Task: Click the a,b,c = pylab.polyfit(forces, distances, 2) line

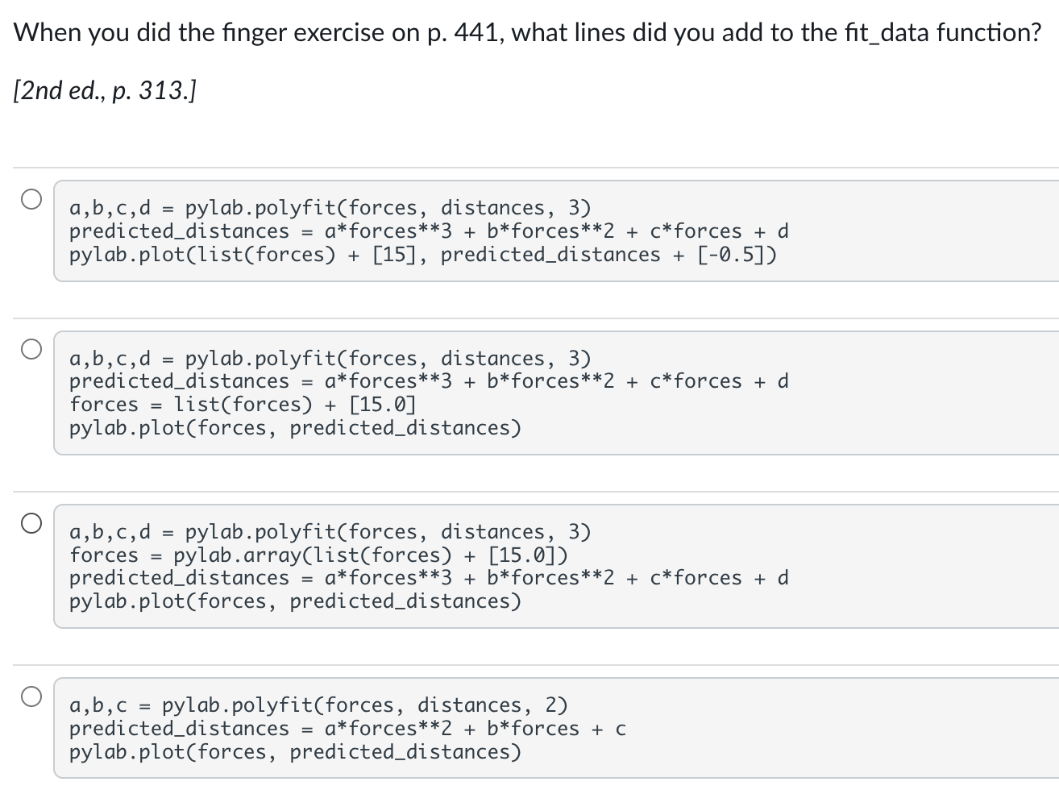Action: pyautogui.click(x=318, y=705)
